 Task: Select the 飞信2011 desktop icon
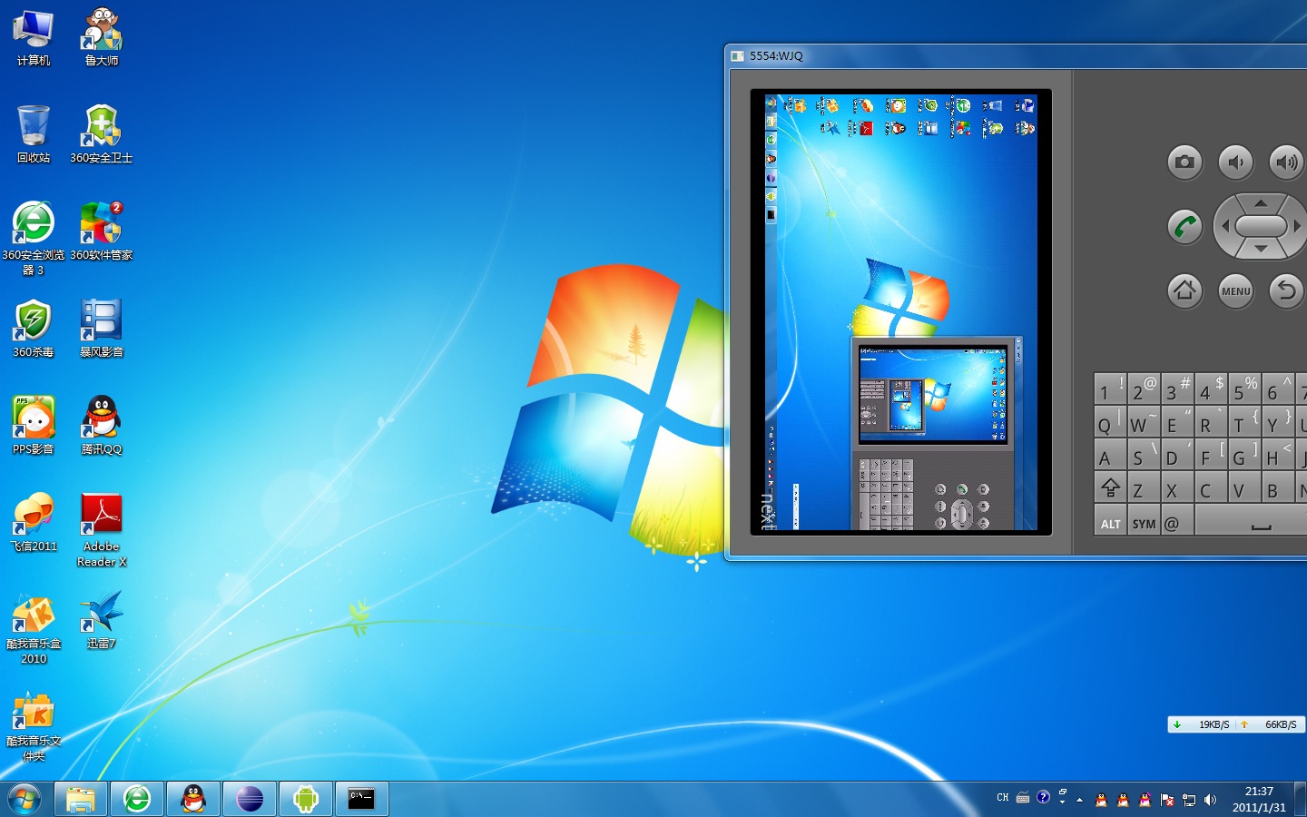click(x=34, y=523)
